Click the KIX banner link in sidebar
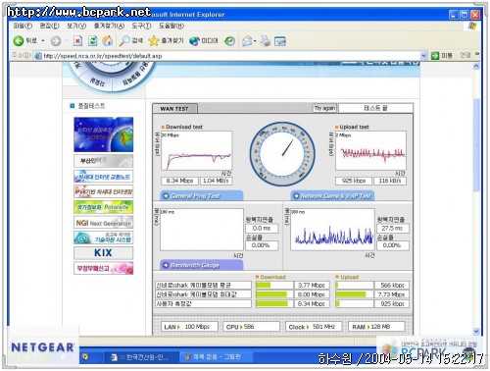490x371 pixels. point(103,253)
